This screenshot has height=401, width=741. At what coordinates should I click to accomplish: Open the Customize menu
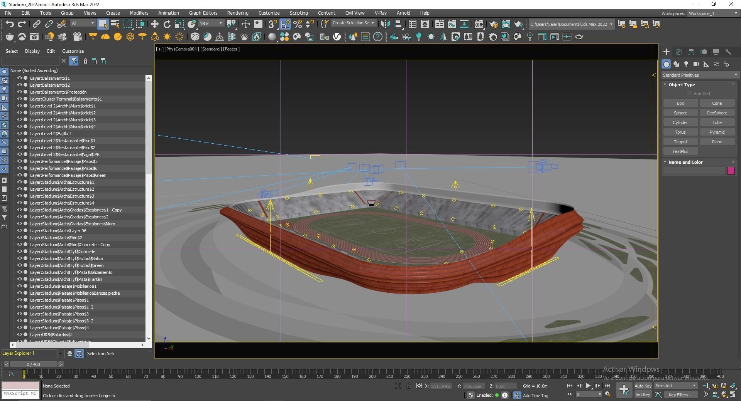tap(269, 13)
